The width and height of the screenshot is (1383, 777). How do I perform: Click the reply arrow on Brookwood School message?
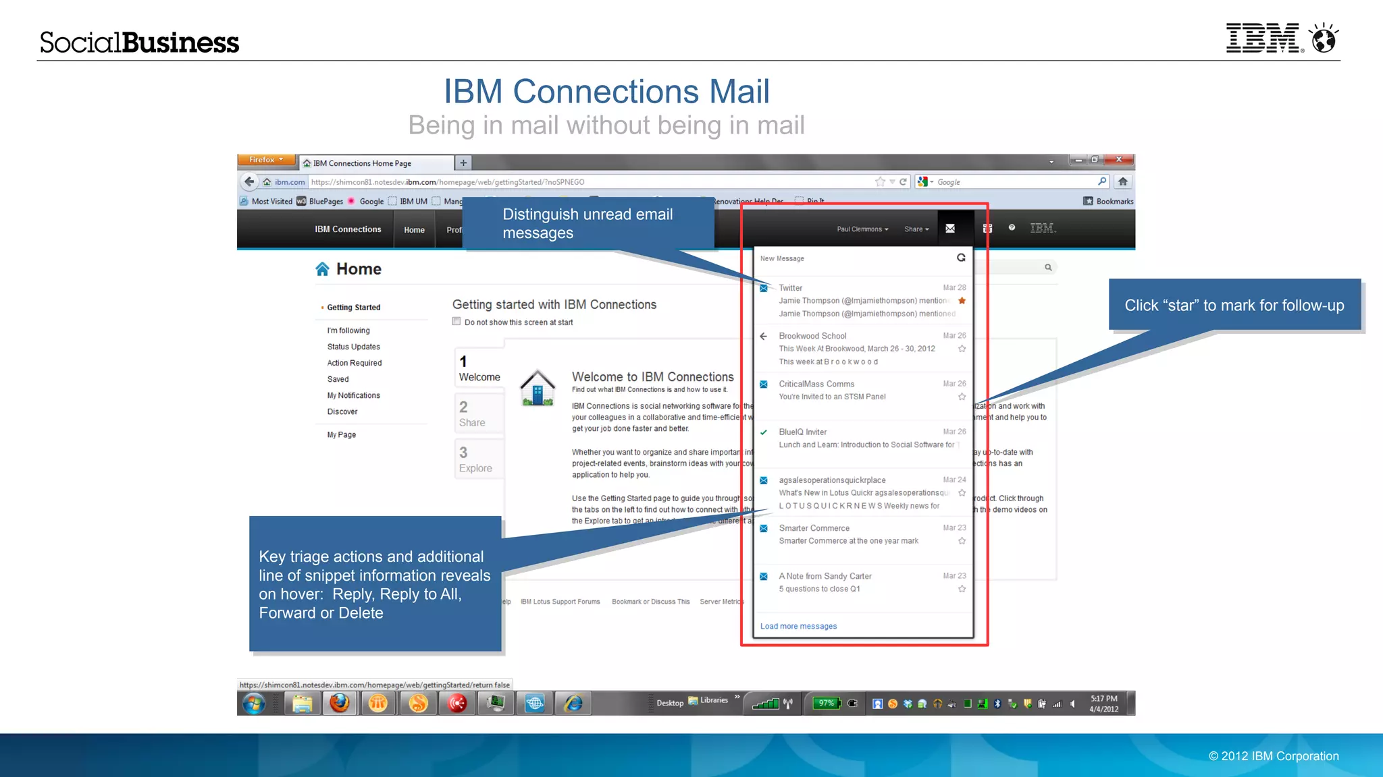click(764, 336)
